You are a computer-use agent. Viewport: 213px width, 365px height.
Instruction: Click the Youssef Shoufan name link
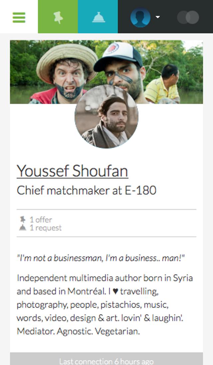pyautogui.click(x=72, y=171)
